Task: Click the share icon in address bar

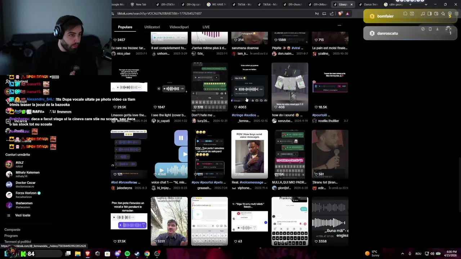Action: pyautogui.click(x=332, y=14)
